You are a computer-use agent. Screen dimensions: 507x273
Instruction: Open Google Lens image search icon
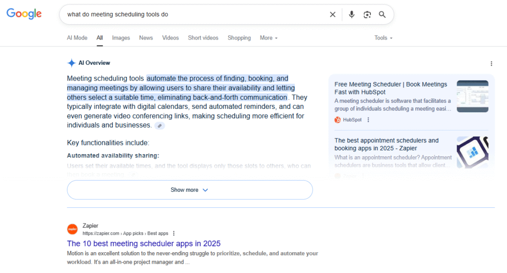click(x=367, y=14)
